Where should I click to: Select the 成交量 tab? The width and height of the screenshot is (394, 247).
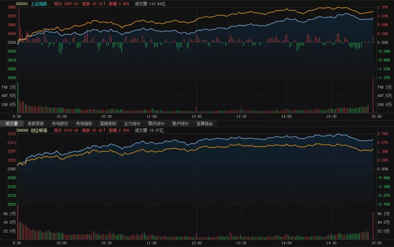point(12,123)
